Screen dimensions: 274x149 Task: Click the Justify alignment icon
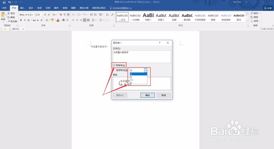(85, 20)
